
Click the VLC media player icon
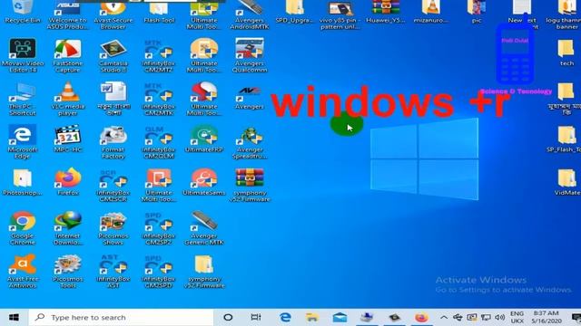click(x=67, y=98)
